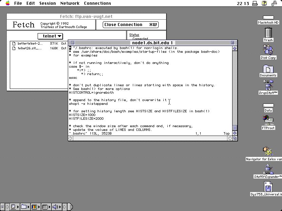Select the Macintosh HD drive icon
This screenshot has height=211, width=282.
tap(268, 18)
